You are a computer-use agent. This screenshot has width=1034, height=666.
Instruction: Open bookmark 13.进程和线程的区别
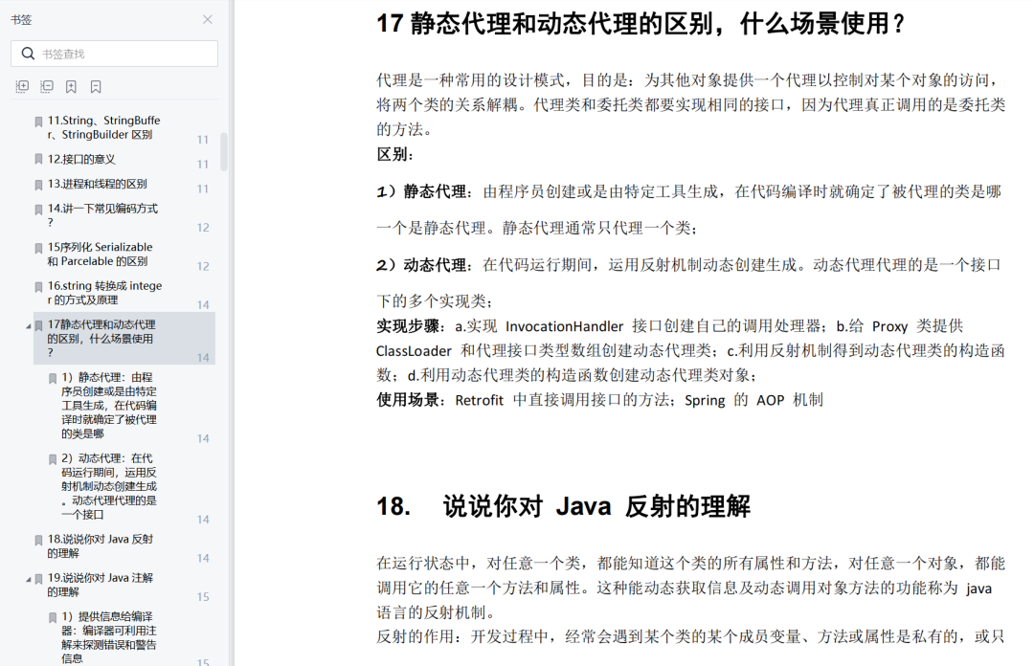click(97, 184)
